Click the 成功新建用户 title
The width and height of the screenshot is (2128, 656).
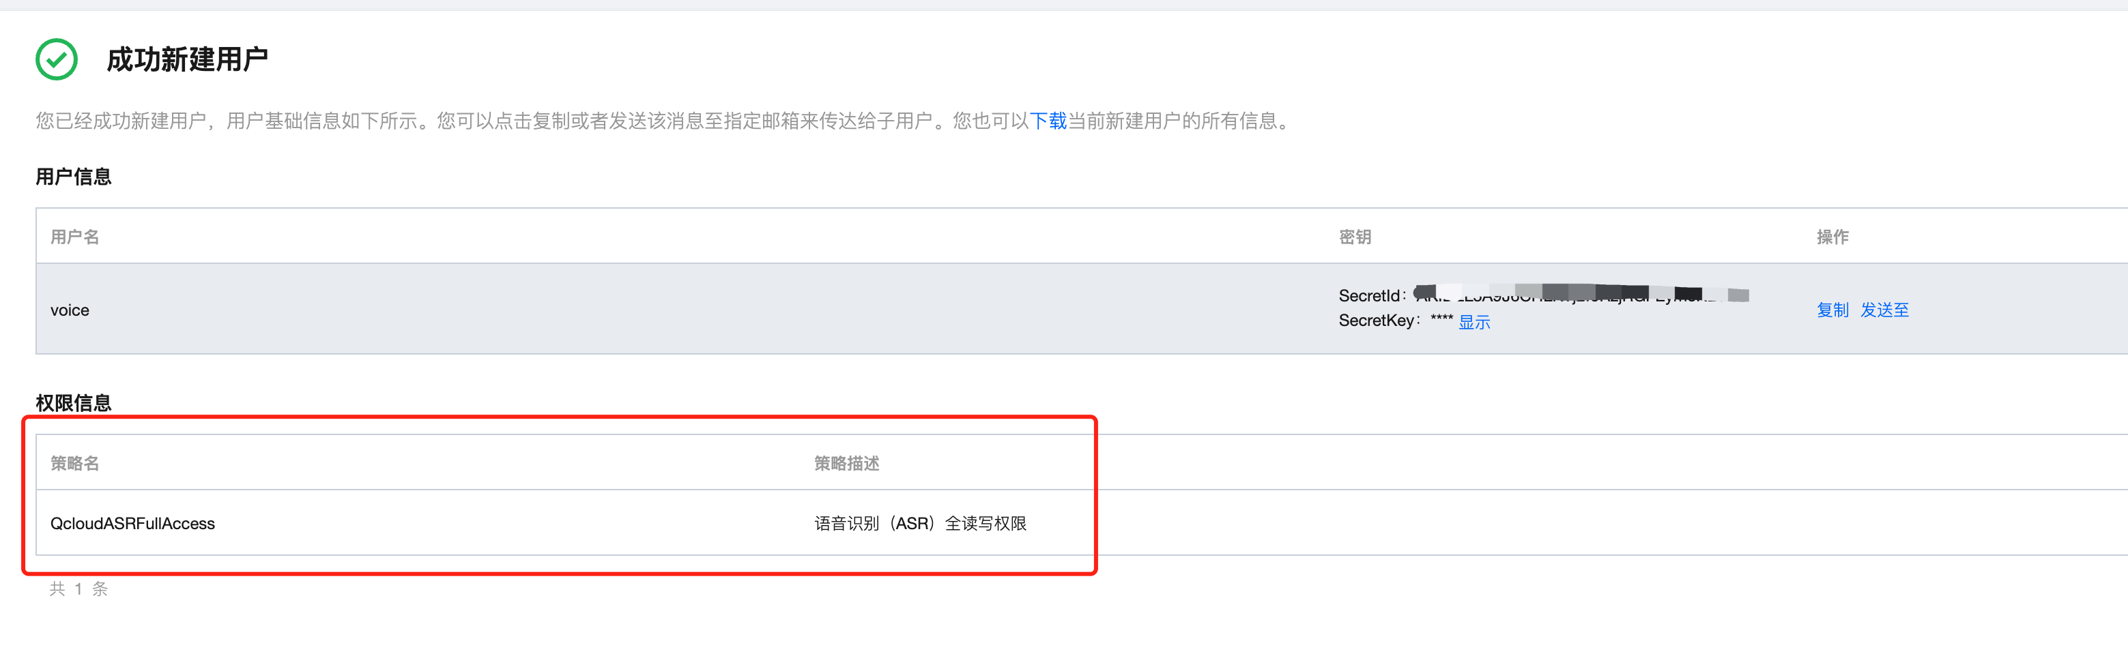(188, 59)
